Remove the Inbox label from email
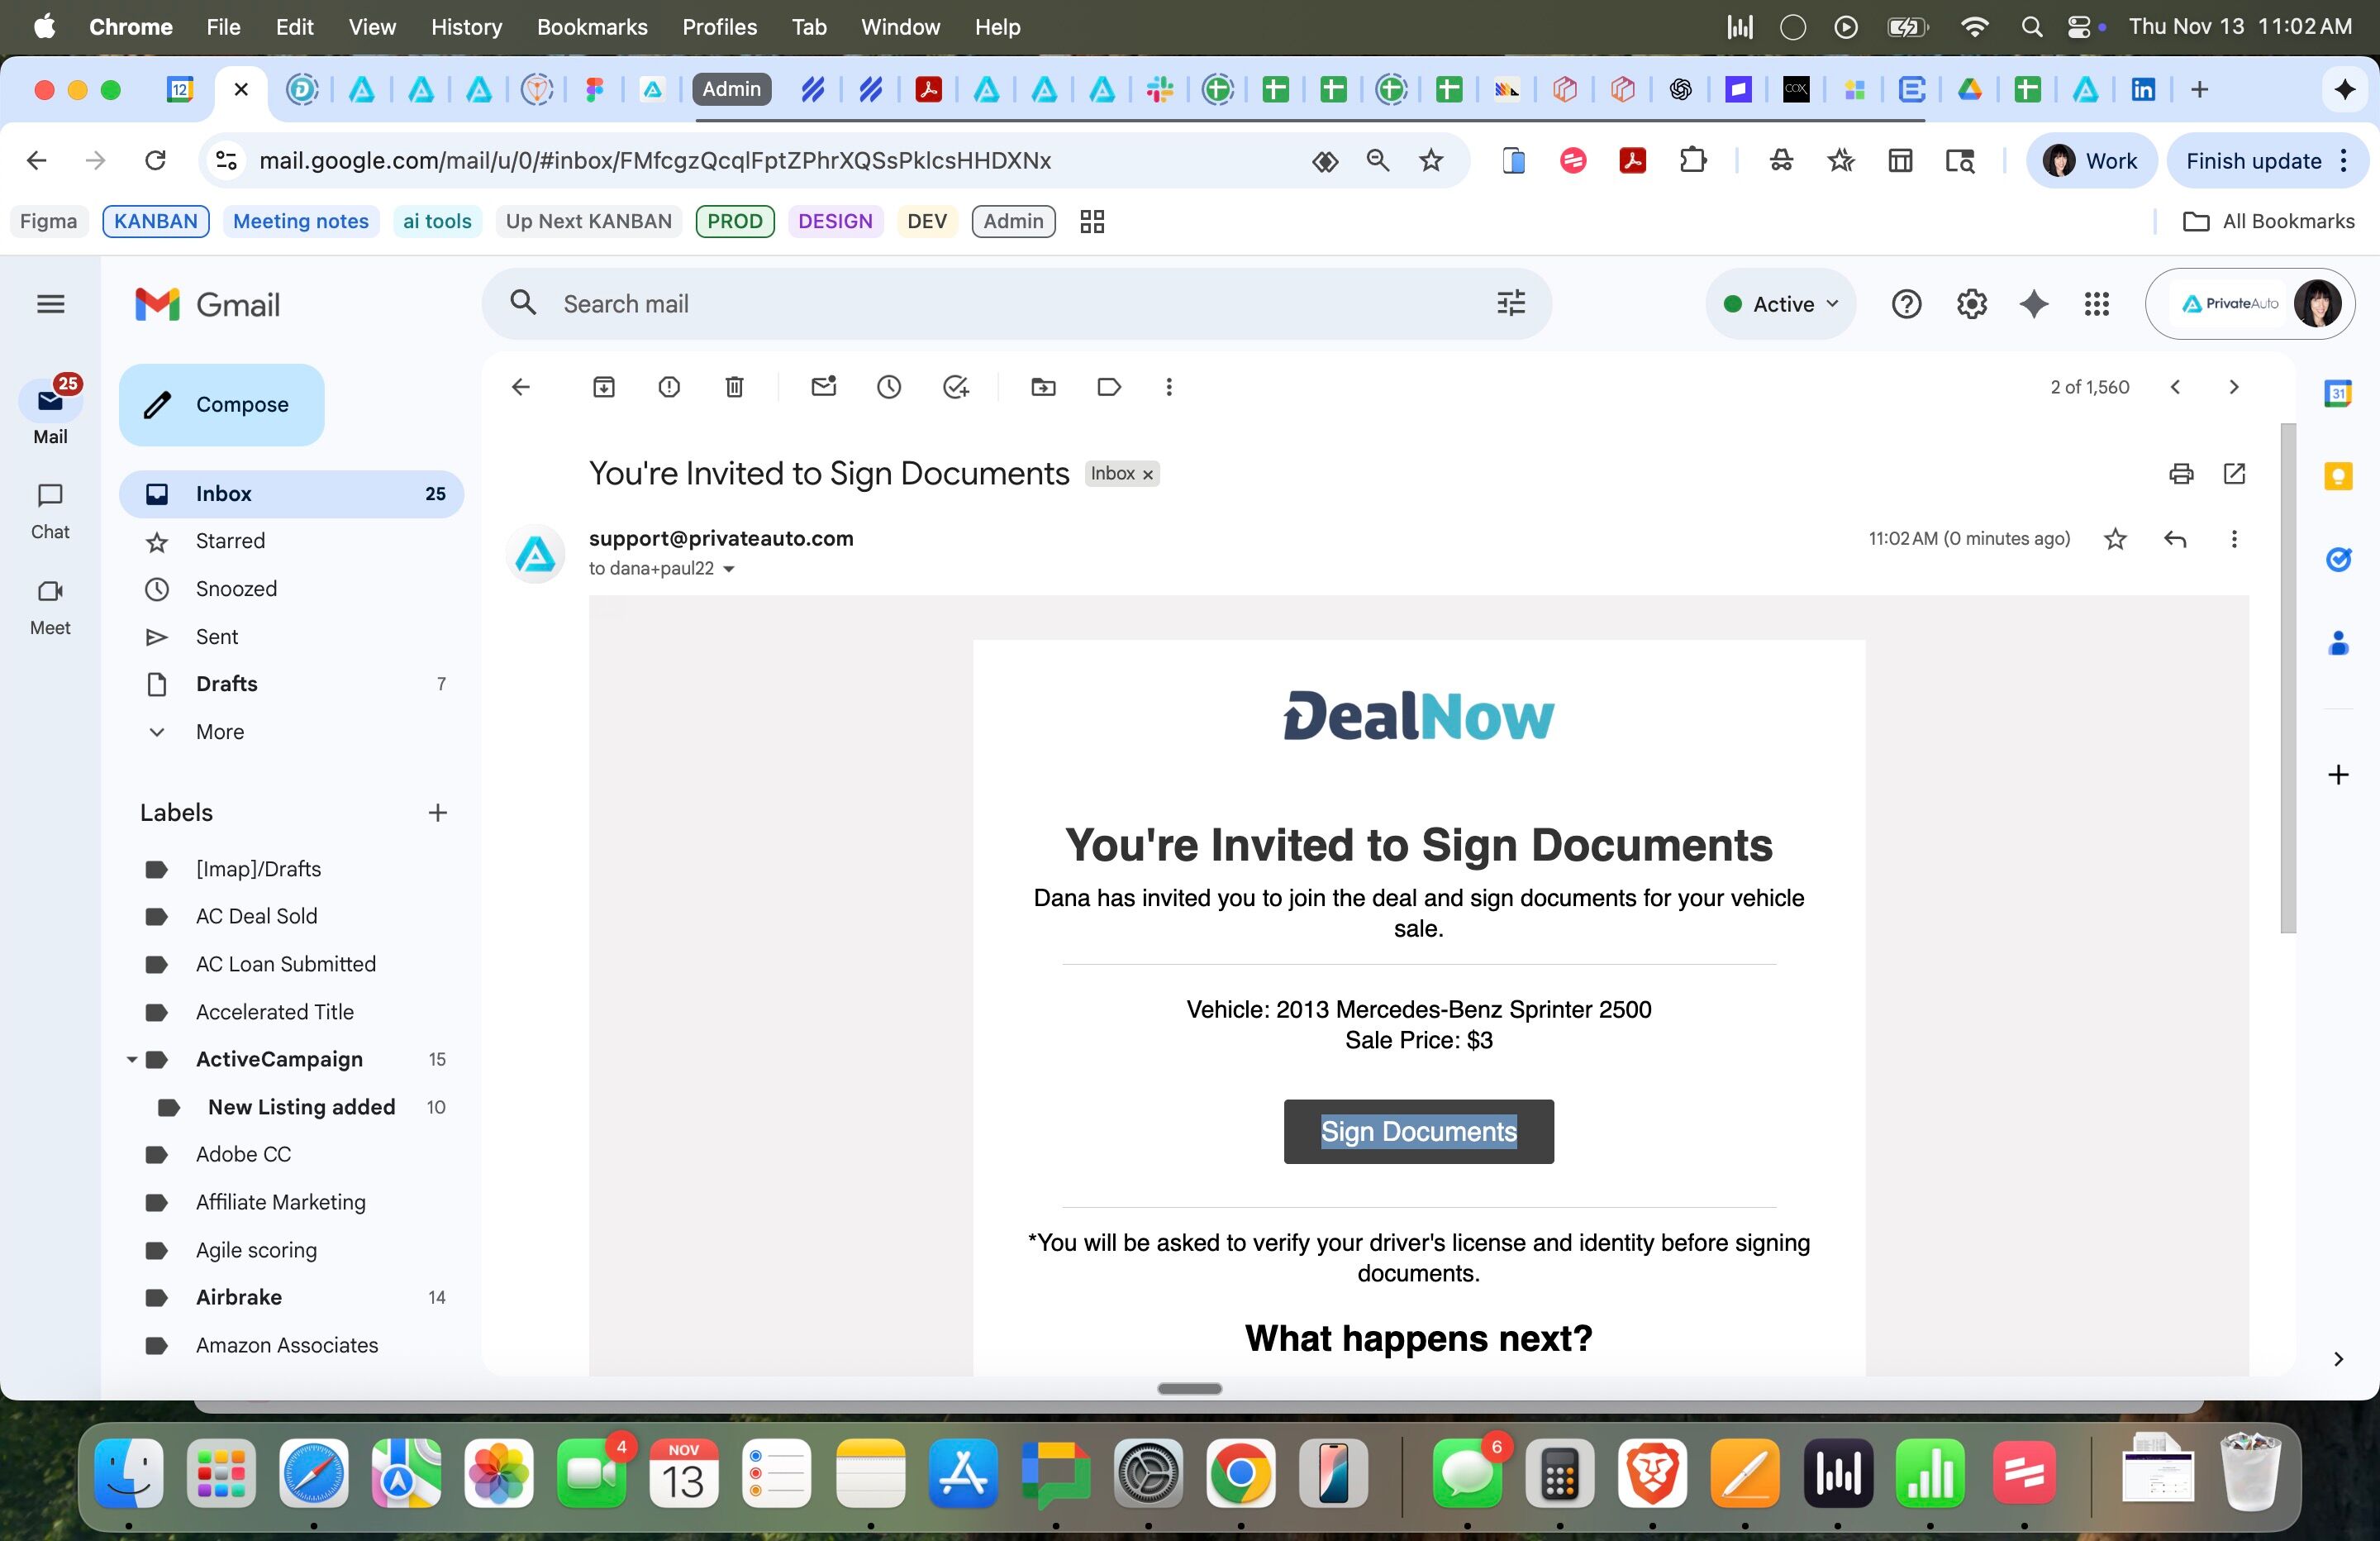Viewport: 2380px width, 1541px height. [x=1148, y=475]
